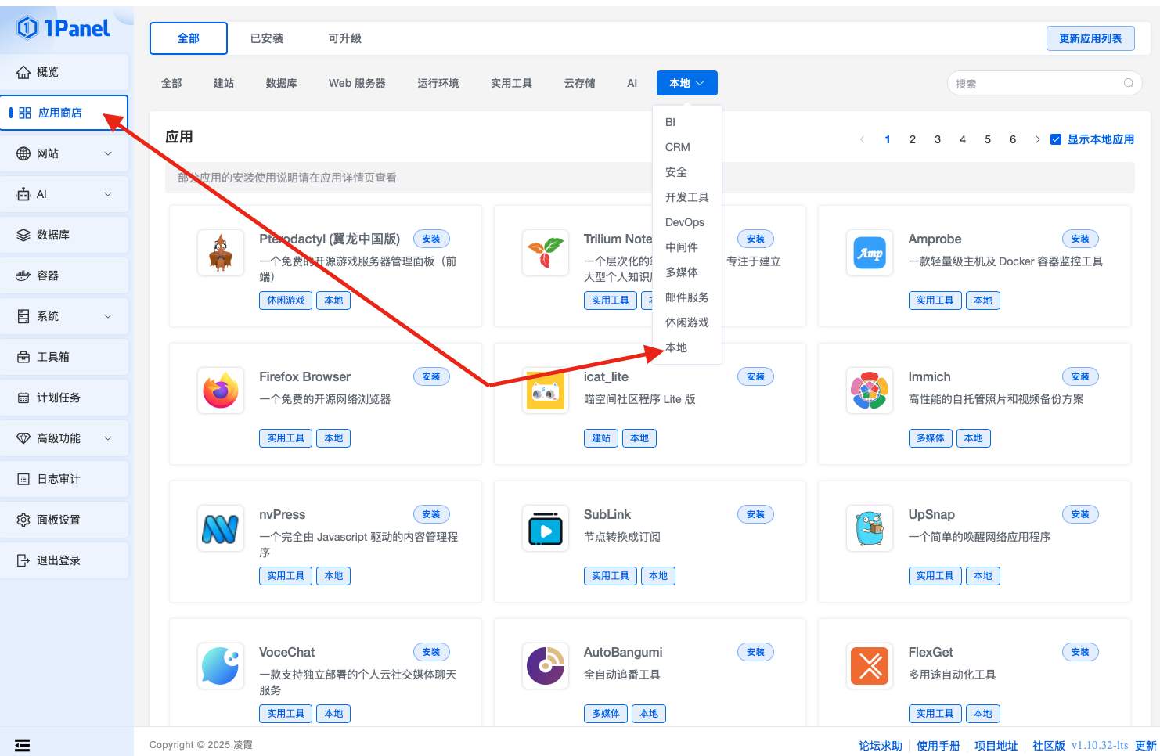Click the panel settings (面板设置) gear icon
The image size is (1160, 756).
23,520
